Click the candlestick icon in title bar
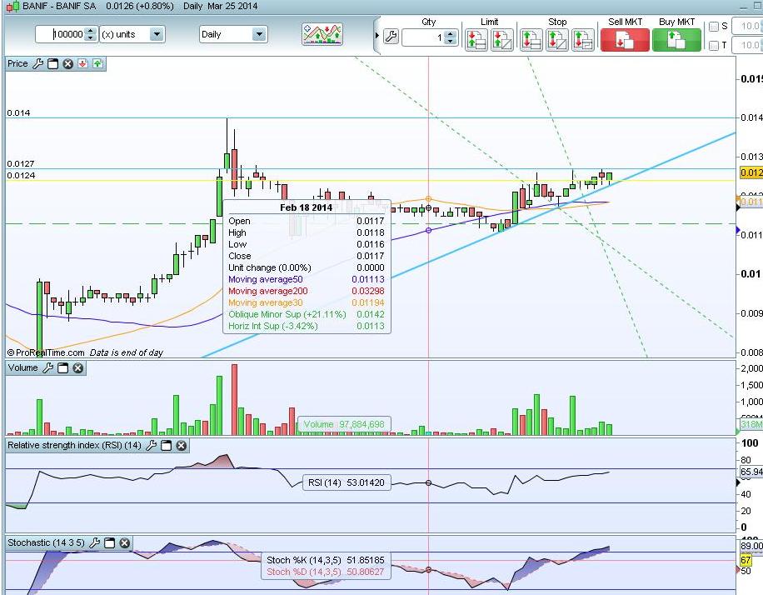The height and width of the screenshot is (595, 763). [13, 7]
